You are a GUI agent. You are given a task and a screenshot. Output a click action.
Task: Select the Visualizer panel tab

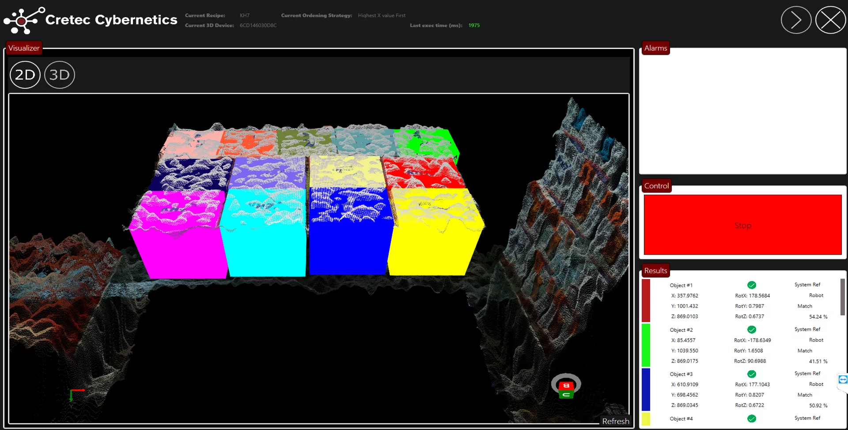pyautogui.click(x=24, y=48)
